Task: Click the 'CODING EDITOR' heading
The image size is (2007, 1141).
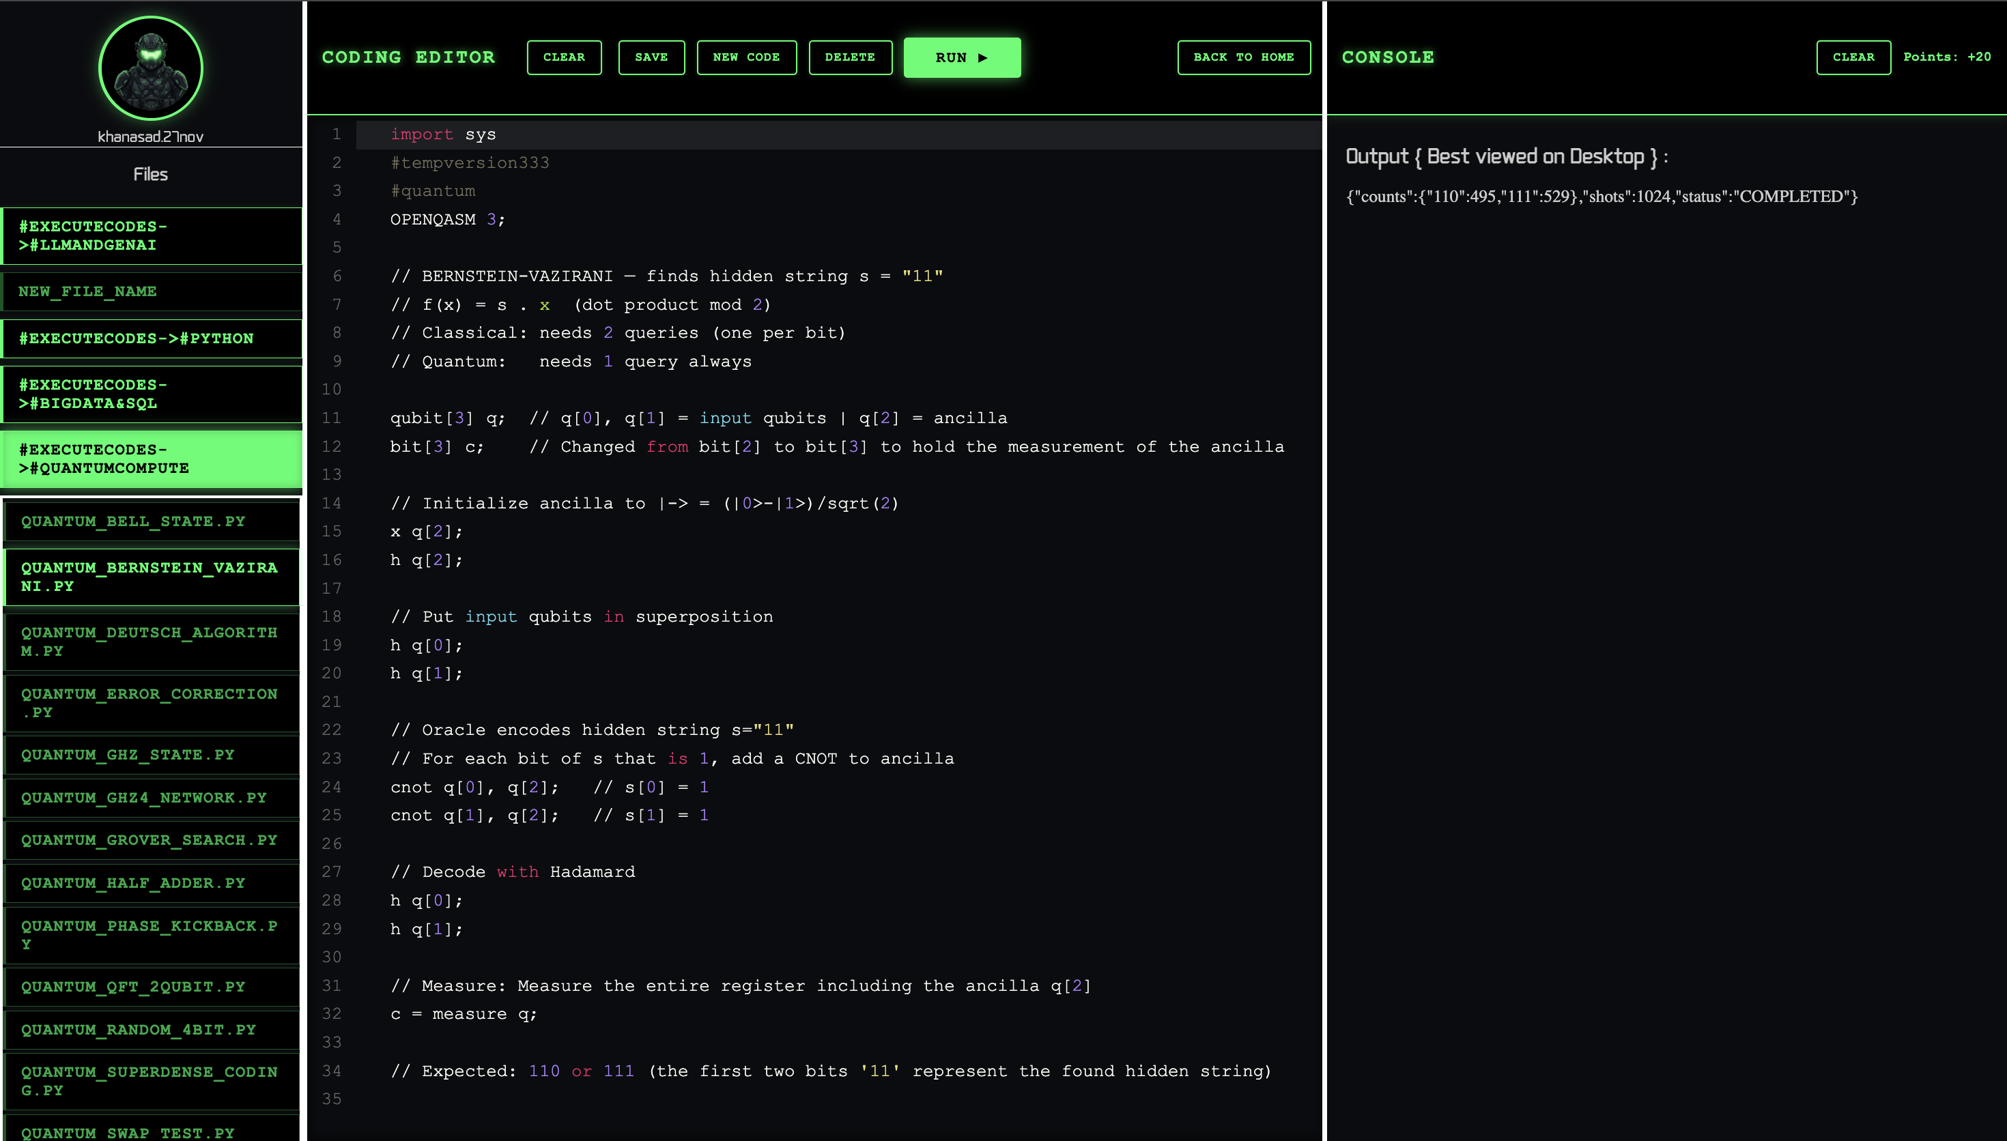Action: pyautogui.click(x=408, y=57)
